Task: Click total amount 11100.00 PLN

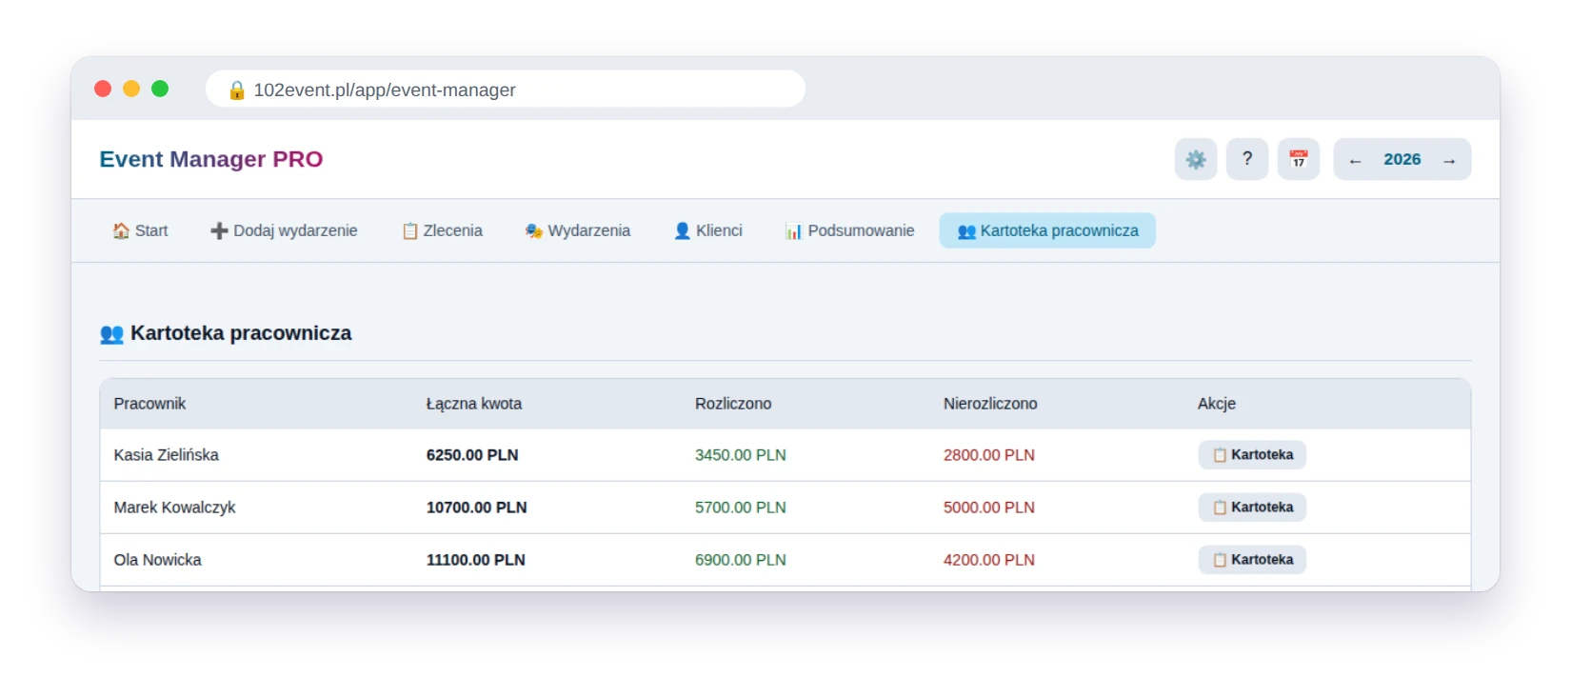Action: [x=476, y=560]
